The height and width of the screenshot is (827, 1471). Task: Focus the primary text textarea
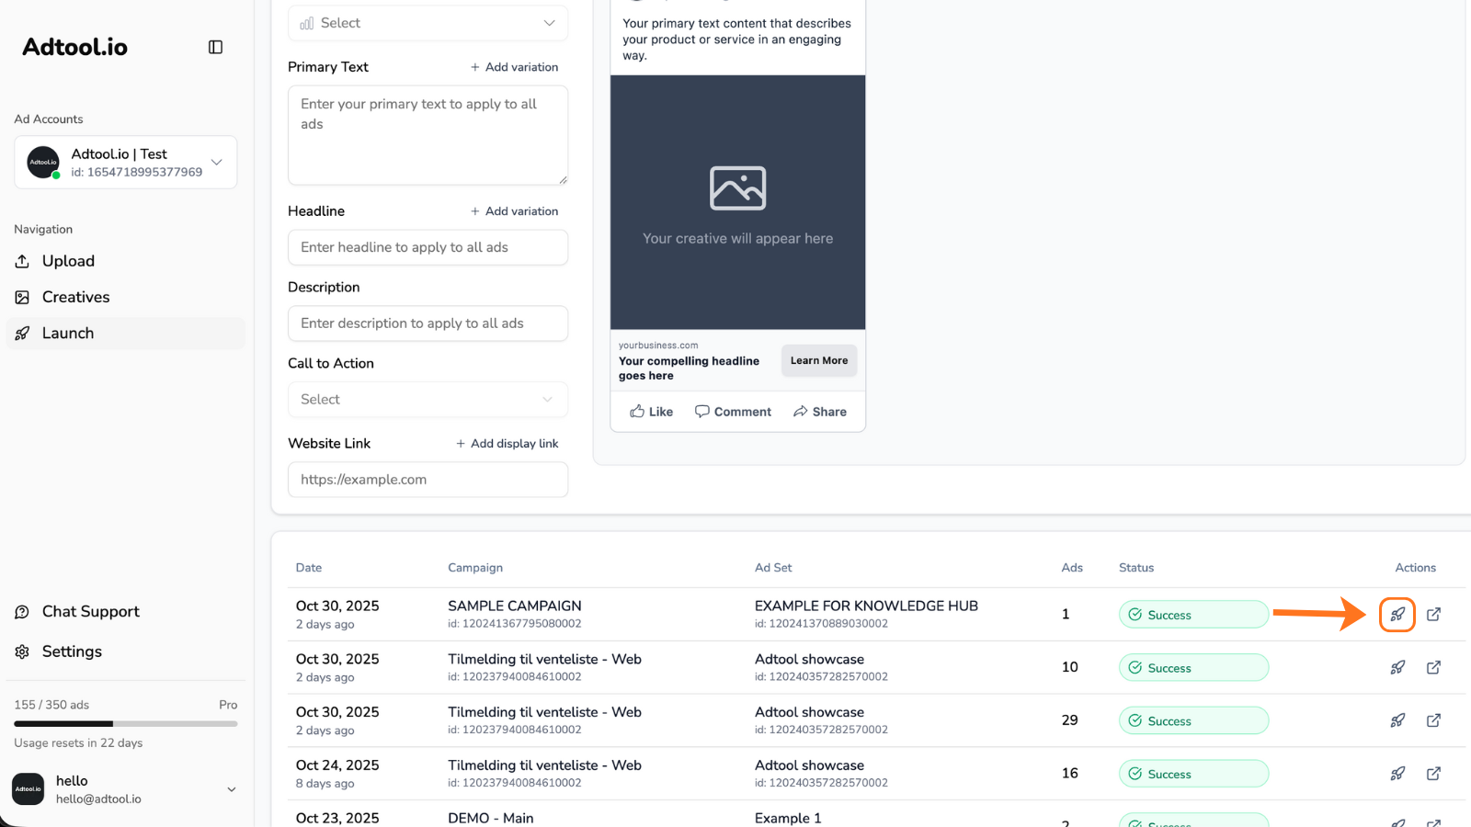pos(428,135)
